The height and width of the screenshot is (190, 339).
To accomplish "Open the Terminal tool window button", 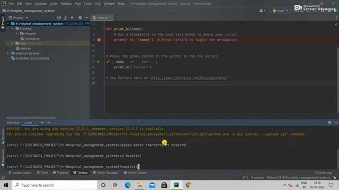I will [80, 173].
